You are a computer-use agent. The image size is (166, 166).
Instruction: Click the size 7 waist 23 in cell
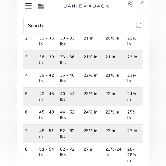tap(110, 131)
